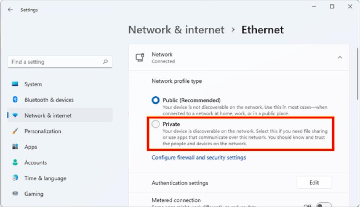This screenshot has height=207, width=360.
Task: Open the Network & internet sidebar item
Action: point(48,115)
